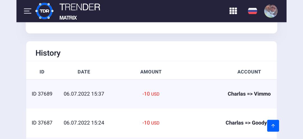Sort history by AMOUNT column header
This screenshot has height=139, width=303.
[x=151, y=72]
